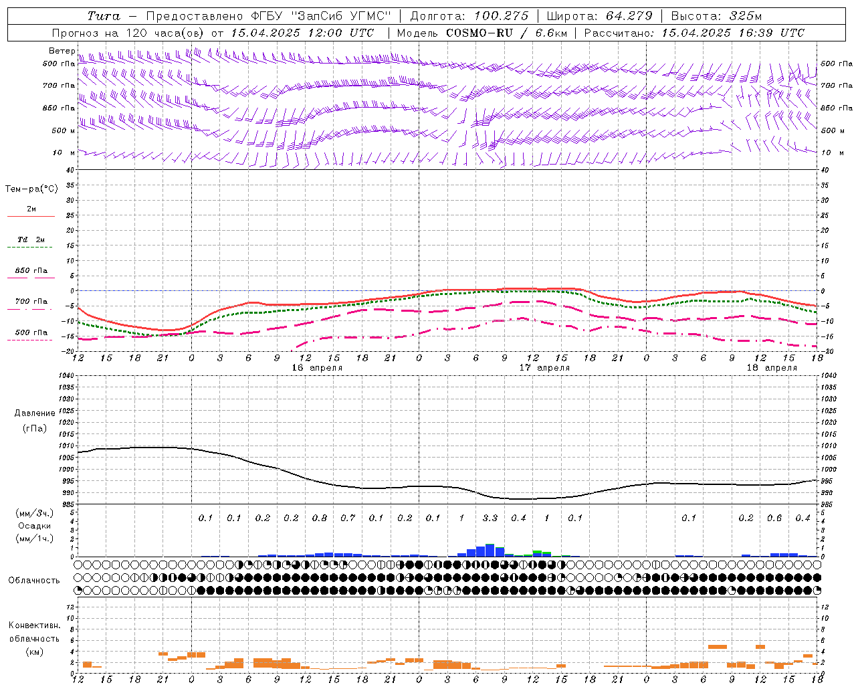Click the "Конвективн." convective cloud label
The width and height of the screenshot is (856, 685).
coord(34,625)
